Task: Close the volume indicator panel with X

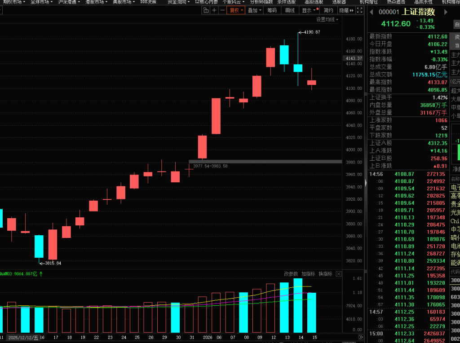Action: (339, 274)
